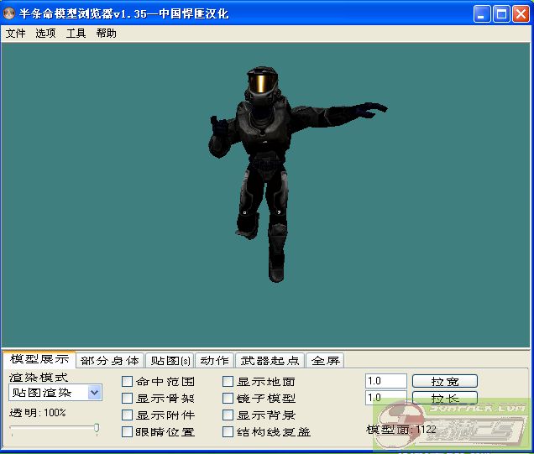Open the 帮助 menu
534x454 pixels.
tap(106, 34)
